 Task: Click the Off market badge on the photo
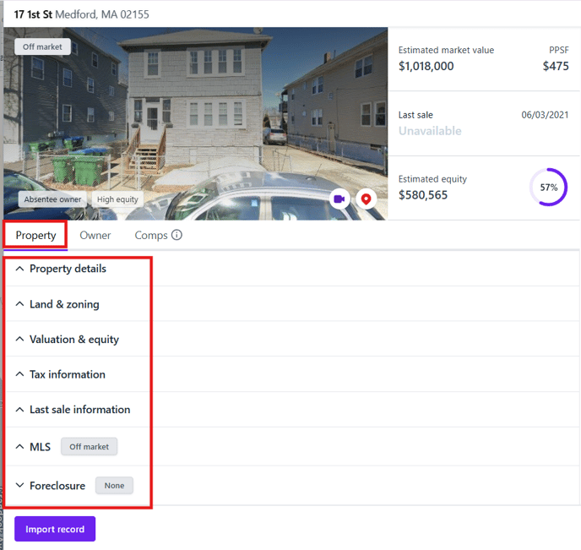[42, 46]
